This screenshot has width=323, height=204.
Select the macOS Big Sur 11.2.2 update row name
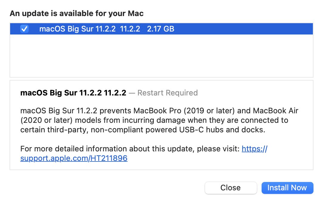coord(77,29)
